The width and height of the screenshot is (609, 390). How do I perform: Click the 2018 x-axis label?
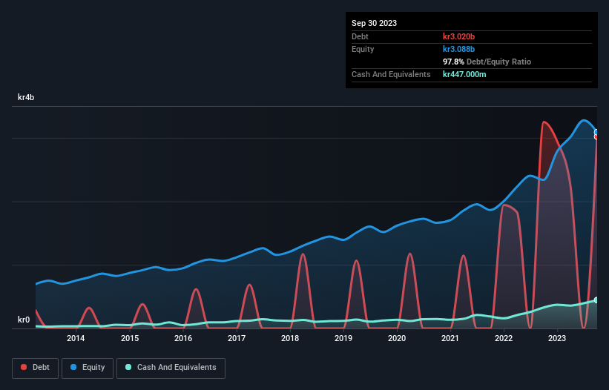click(x=290, y=338)
